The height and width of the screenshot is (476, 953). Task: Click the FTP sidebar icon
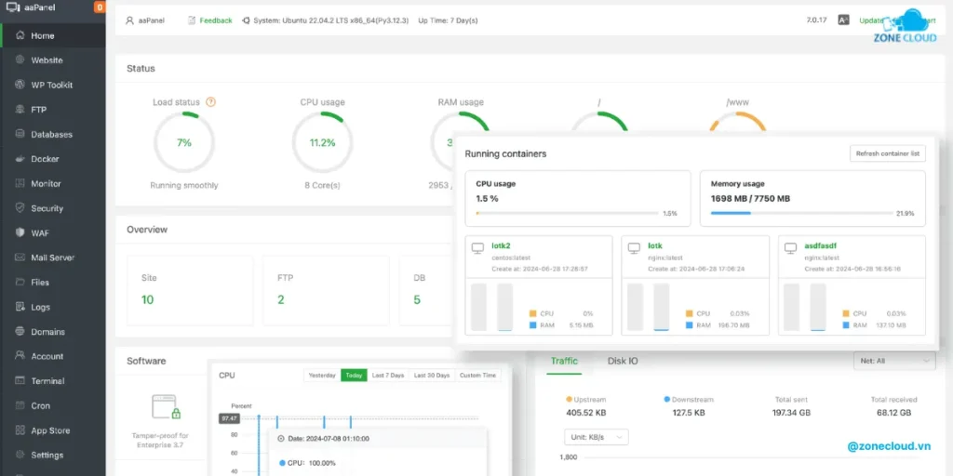20,110
